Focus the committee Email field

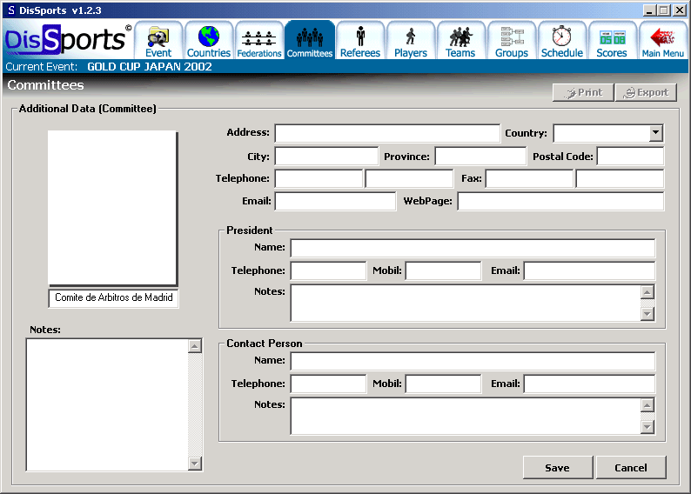(x=335, y=201)
